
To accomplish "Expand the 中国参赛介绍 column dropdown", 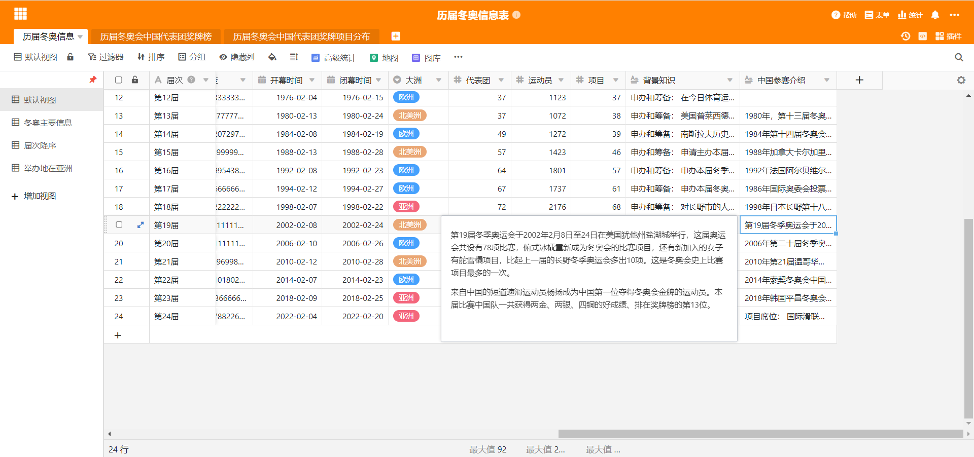I will 827,80.
